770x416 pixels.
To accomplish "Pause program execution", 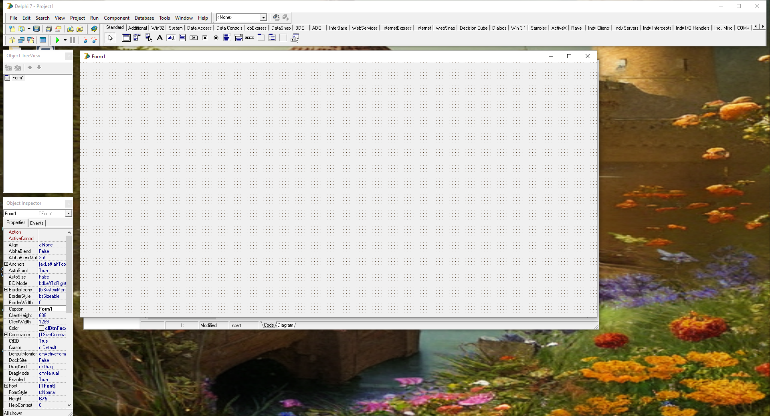I will pyautogui.click(x=73, y=40).
